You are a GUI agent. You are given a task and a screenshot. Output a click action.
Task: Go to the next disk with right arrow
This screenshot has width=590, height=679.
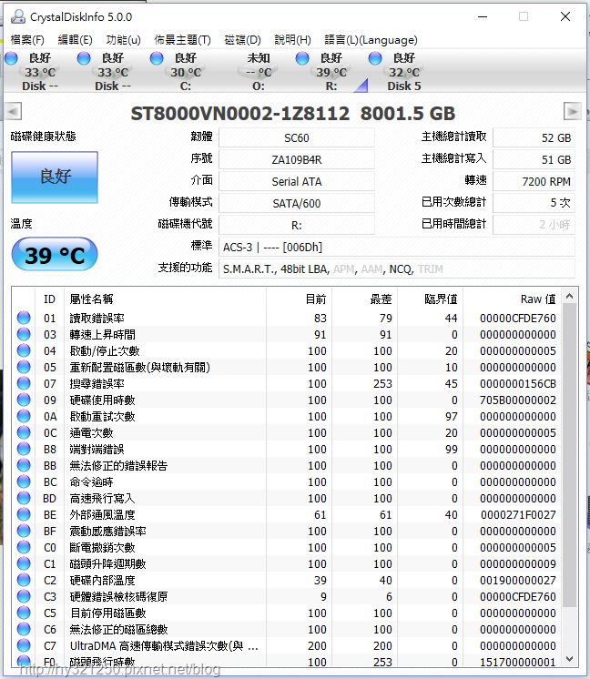click(572, 111)
